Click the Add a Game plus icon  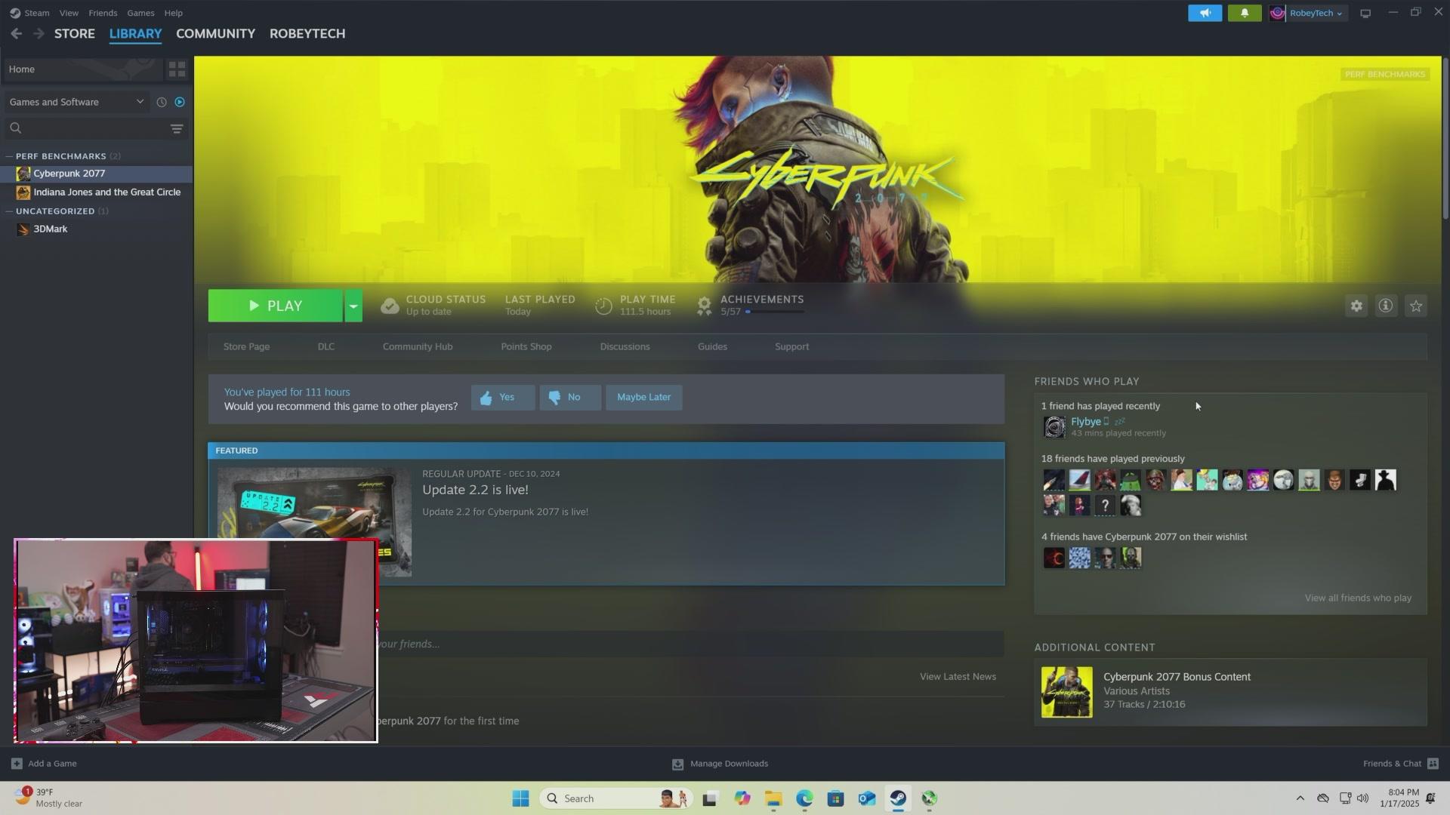coord(17,764)
